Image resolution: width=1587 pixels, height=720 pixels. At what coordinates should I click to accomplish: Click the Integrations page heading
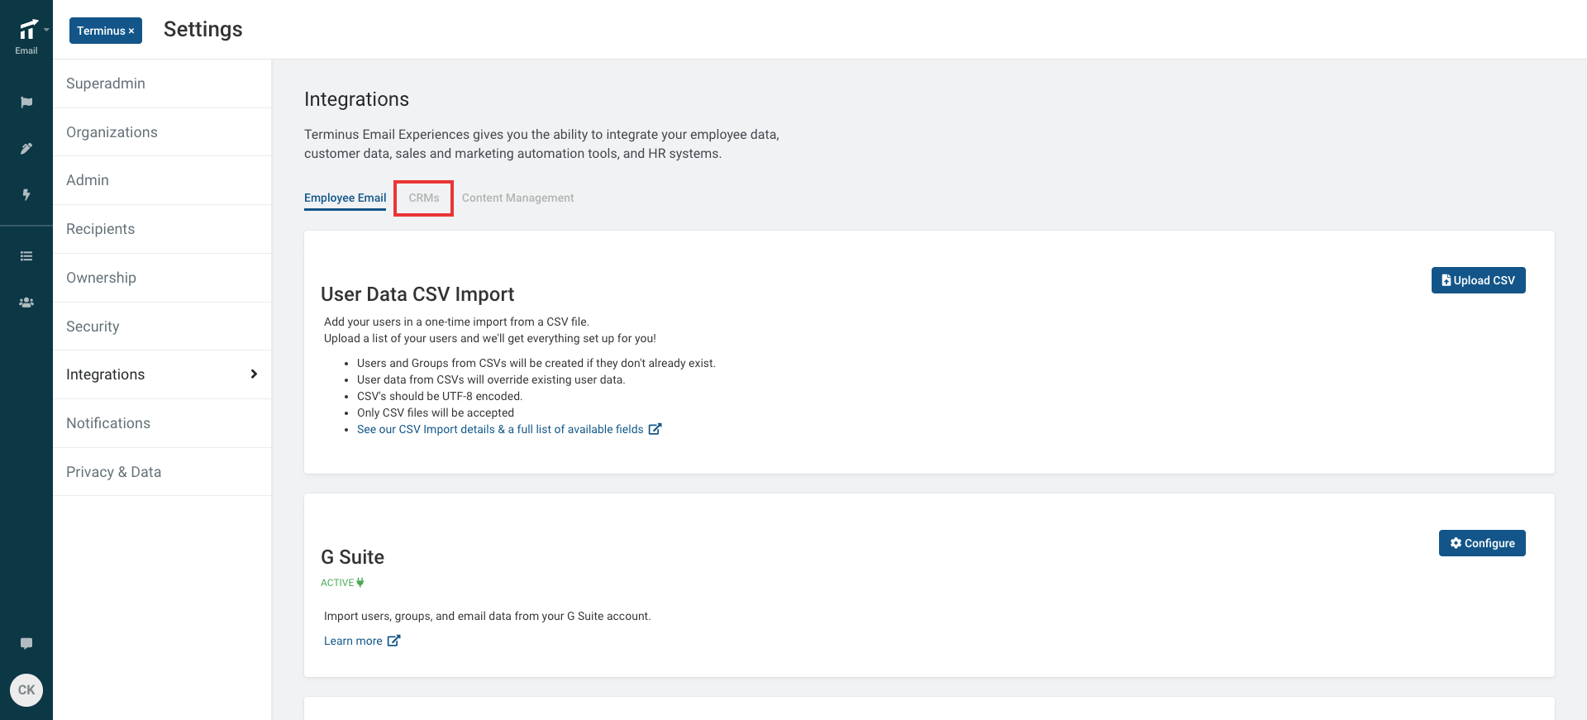356,99
